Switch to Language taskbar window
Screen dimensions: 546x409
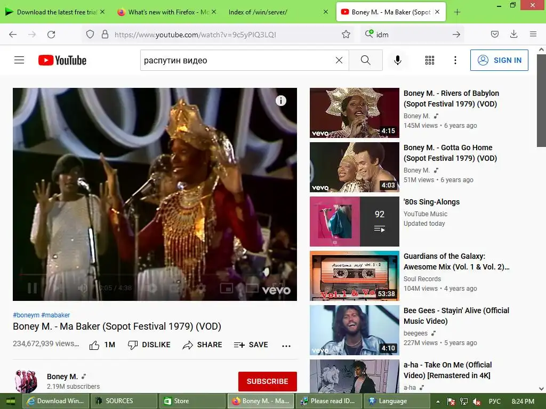click(397, 402)
